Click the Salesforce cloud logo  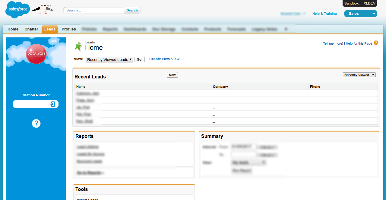pyautogui.click(x=17, y=9)
